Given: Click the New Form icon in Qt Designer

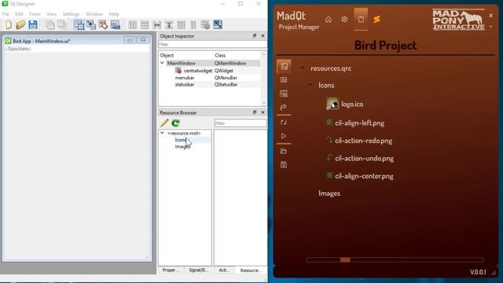Looking at the screenshot, I should pos(9,24).
